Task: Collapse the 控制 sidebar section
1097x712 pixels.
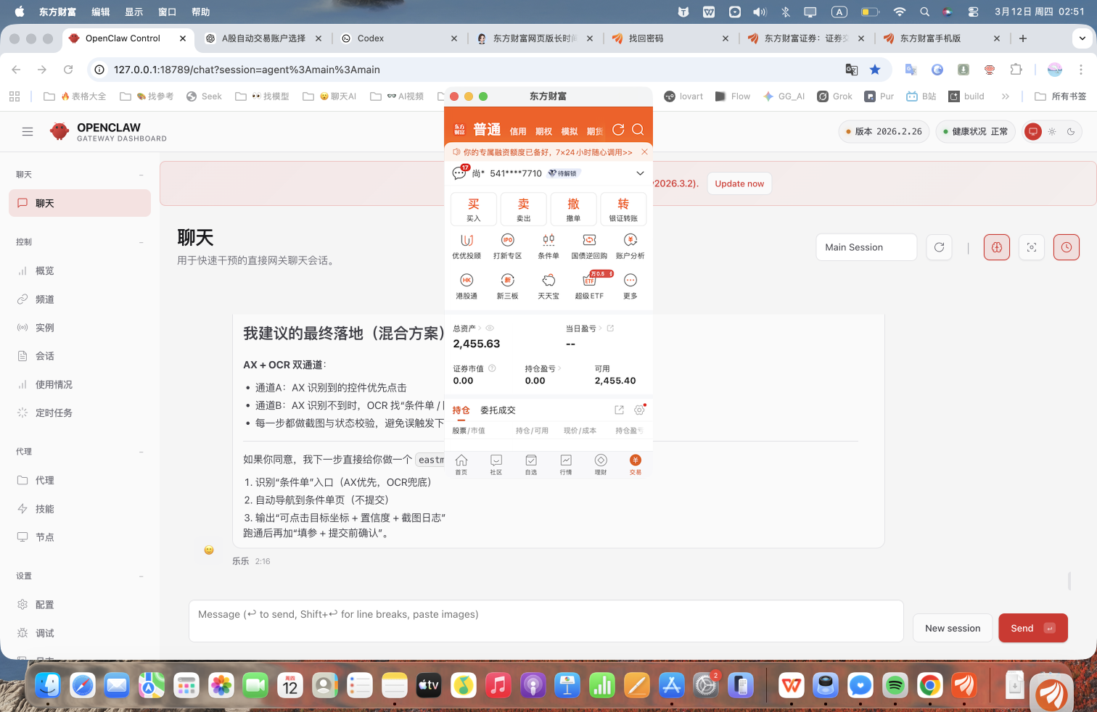Action: (141, 242)
